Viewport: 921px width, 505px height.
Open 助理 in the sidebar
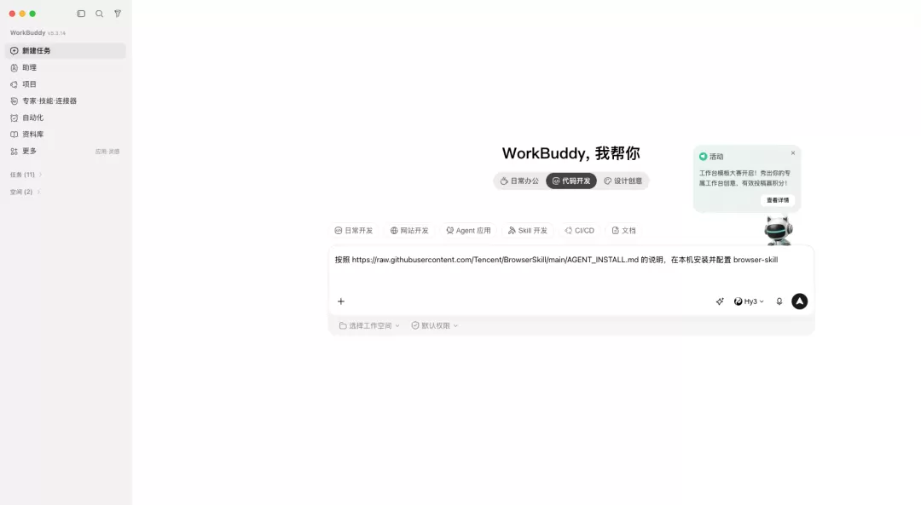click(x=65, y=67)
